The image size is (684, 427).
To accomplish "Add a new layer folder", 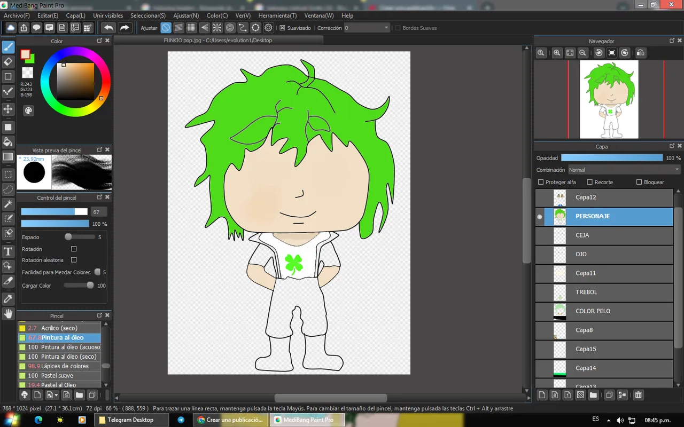I will pos(593,395).
